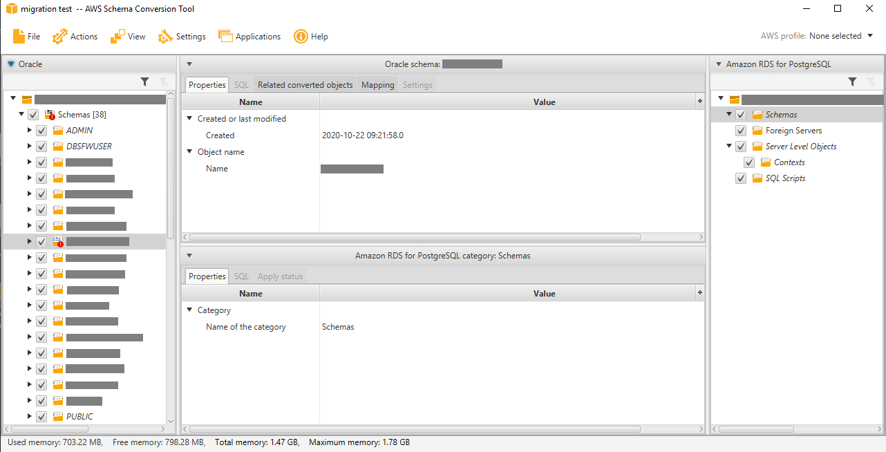Uncheck the Contexts checkbox in PostgreSQL panel

(749, 162)
